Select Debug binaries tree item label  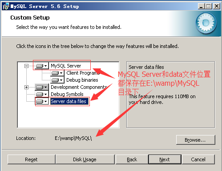pyautogui.click(x=82, y=80)
